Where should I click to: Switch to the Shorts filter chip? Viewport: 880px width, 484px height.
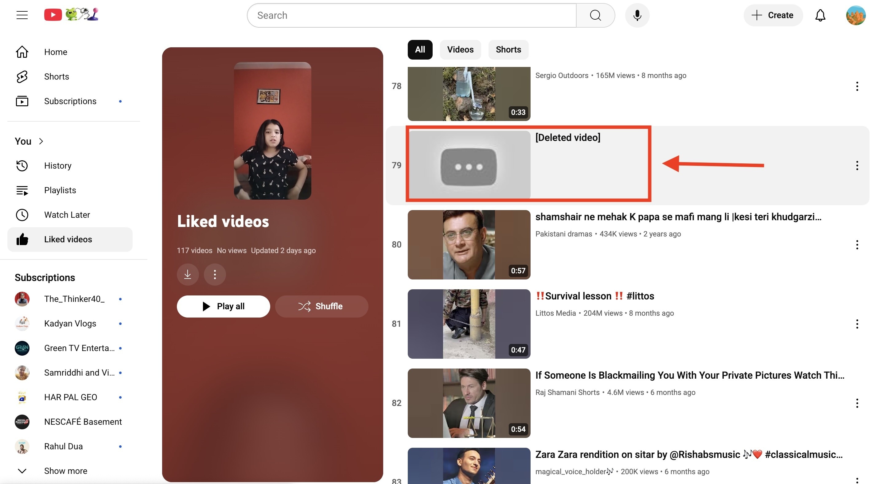pyautogui.click(x=508, y=49)
